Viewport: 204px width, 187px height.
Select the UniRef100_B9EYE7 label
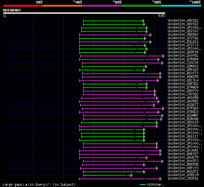(x=183, y=154)
